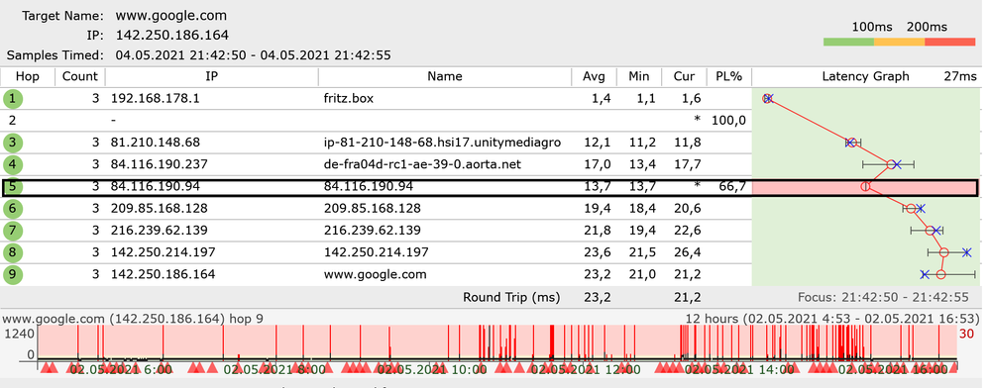Click the 02.05.2021 16:00 timeline label
This screenshot has height=388, width=989.
[894, 369]
